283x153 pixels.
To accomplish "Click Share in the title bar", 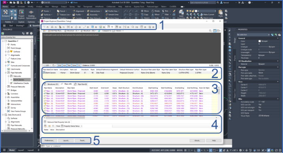I will [x=74, y=2].
